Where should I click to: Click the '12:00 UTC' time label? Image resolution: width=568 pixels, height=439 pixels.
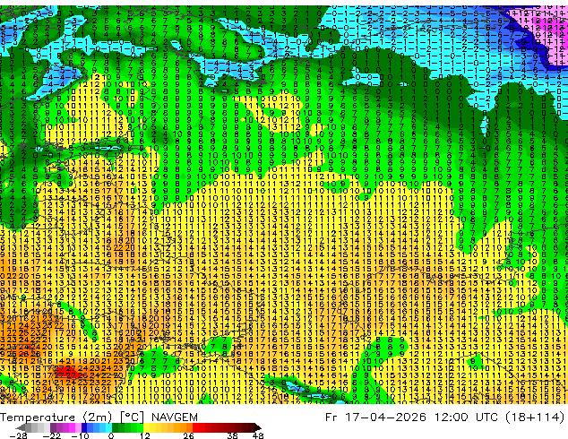(468, 417)
